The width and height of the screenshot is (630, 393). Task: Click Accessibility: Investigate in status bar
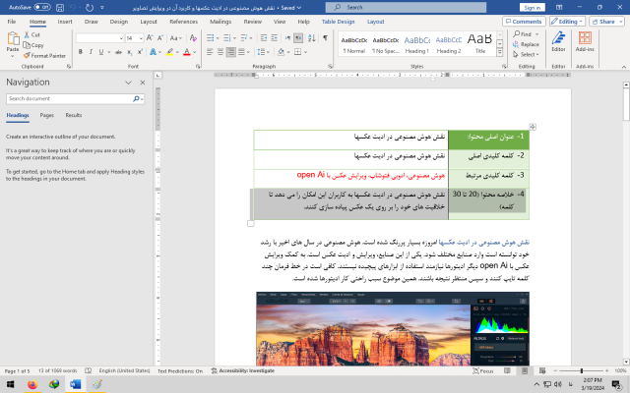tap(243, 371)
